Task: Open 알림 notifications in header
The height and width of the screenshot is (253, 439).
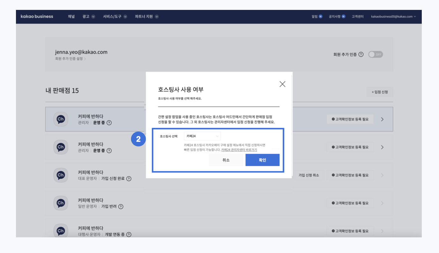Action: [317, 17]
